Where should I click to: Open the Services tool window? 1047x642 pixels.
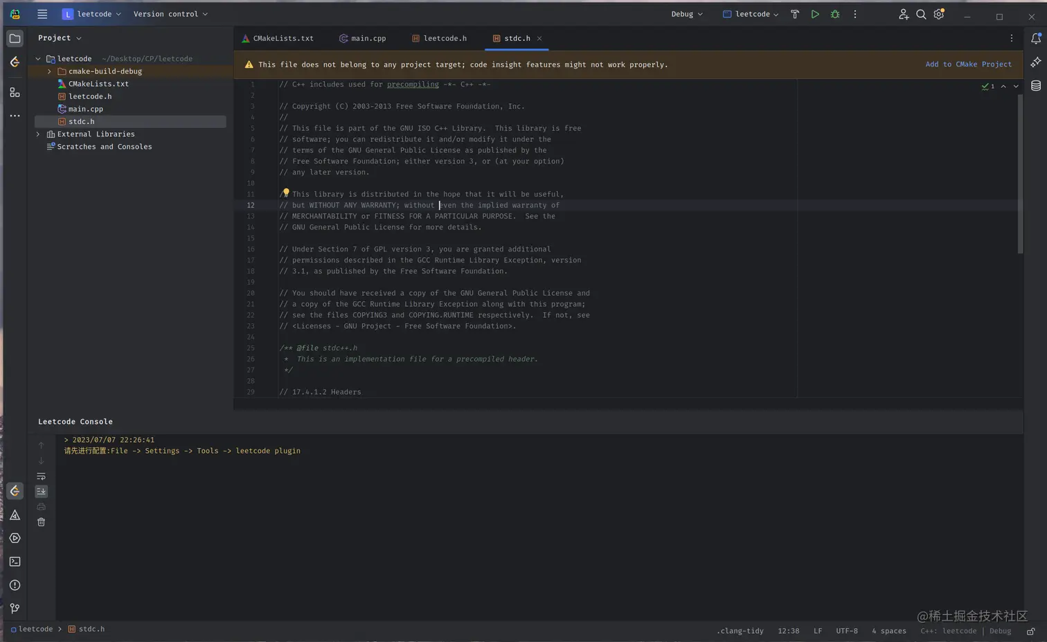(x=15, y=538)
